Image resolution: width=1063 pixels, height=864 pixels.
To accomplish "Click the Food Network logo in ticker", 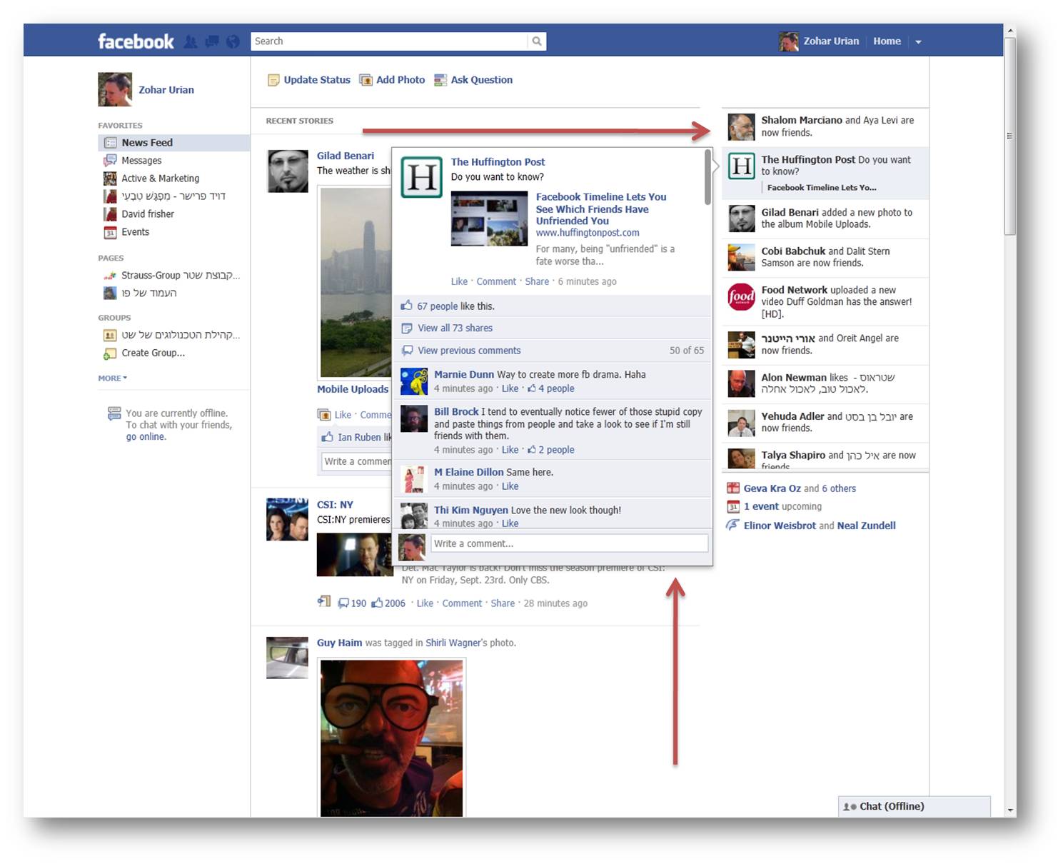I will point(741,296).
